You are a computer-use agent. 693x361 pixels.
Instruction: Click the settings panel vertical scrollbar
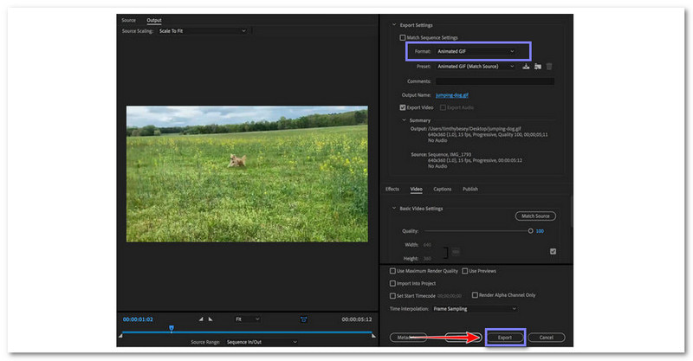click(x=571, y=212)
